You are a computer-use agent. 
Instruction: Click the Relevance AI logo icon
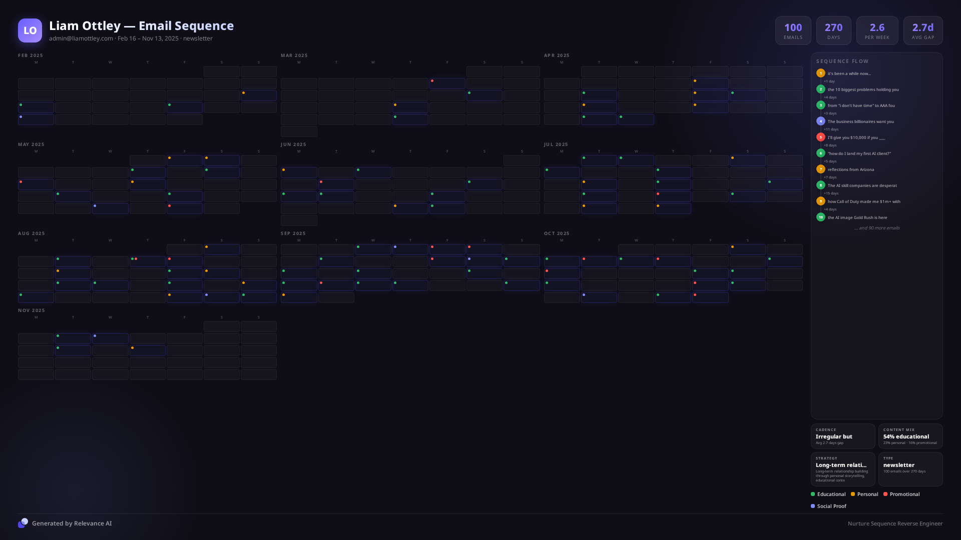pos(23,523)
